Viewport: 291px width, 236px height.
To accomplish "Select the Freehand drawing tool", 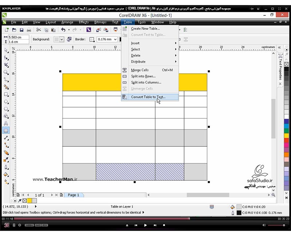I will tap(6, 80).
